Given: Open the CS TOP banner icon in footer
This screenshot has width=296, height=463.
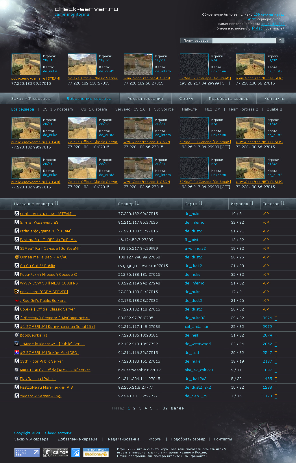Looking at the screenshot, I should click(55, 453).
